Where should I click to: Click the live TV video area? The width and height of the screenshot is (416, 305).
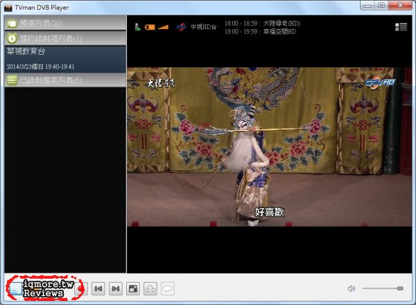tap(269, 147)
